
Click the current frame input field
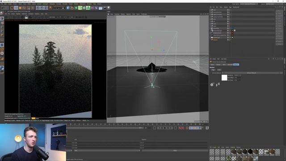pyautogui.click(x=147, y=128)
